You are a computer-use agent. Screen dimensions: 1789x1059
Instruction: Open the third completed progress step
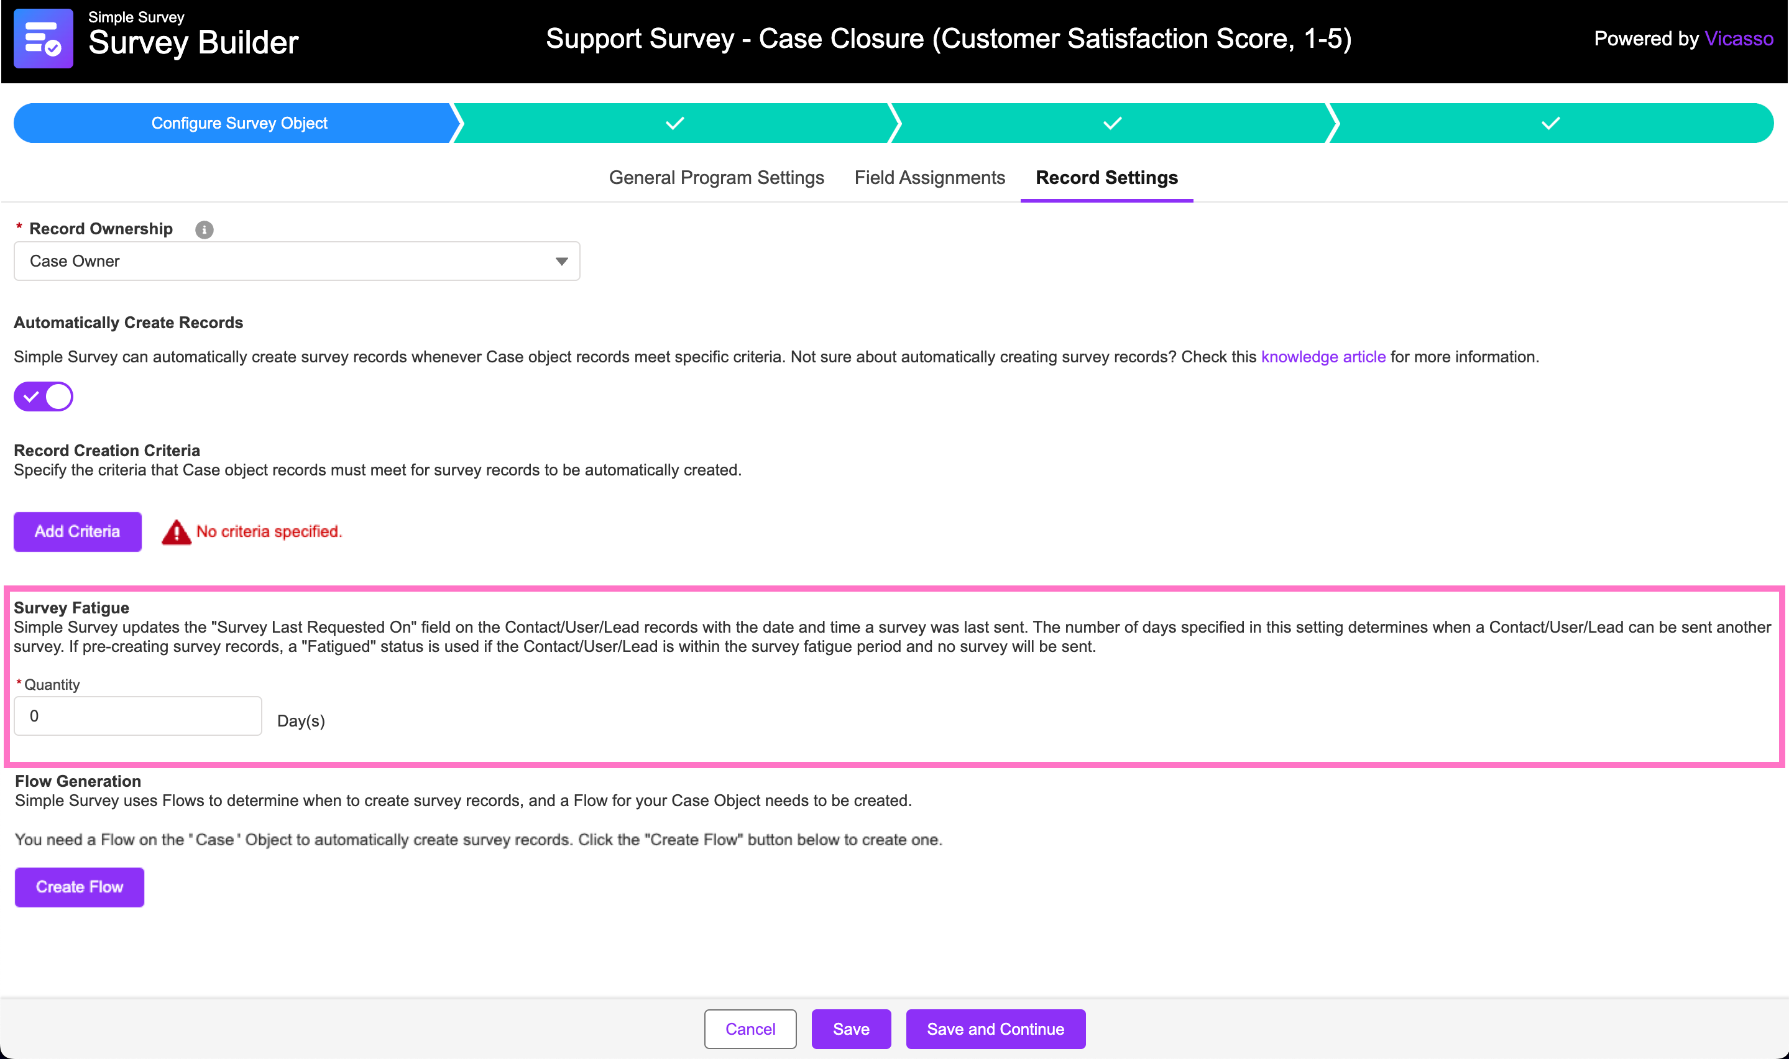[1112, 124]
